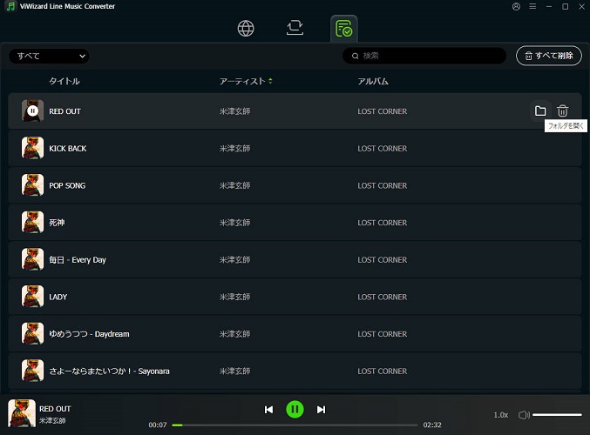Click the total duration 02:32
The width and height of the screenshot is (590, 435).
coord(432,425)
